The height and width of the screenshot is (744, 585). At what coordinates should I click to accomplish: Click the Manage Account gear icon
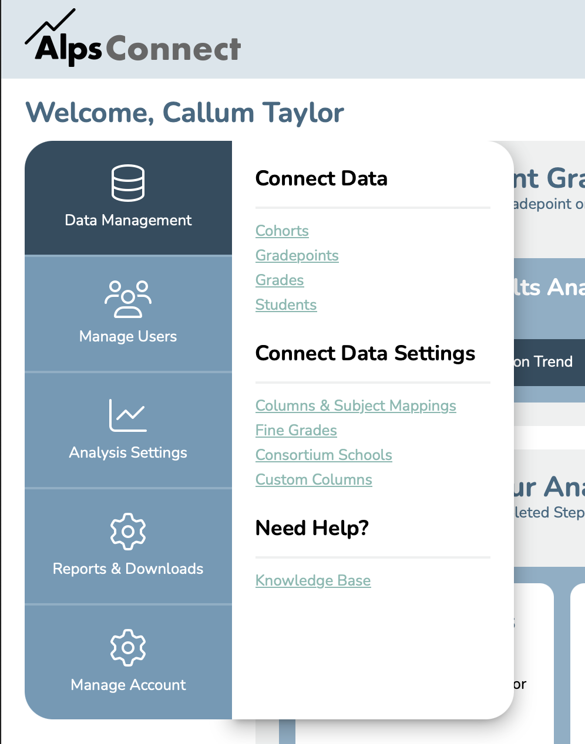click(x=128, y=648)
